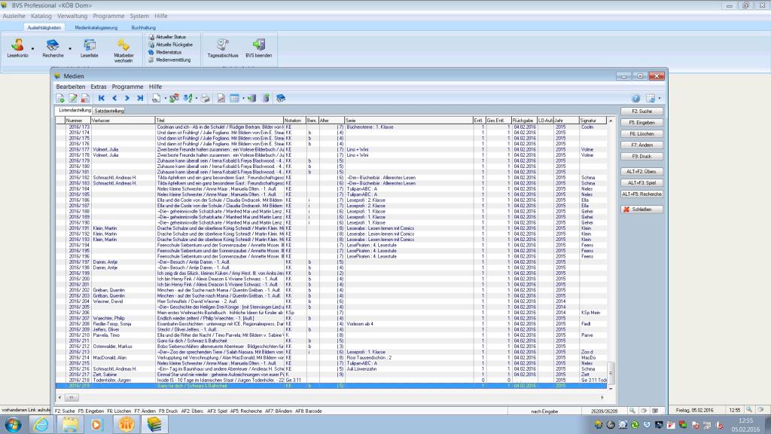This screenshot has width=771, height=434.
Task: Click the F6: Löschen button
Action: (641, 134)
